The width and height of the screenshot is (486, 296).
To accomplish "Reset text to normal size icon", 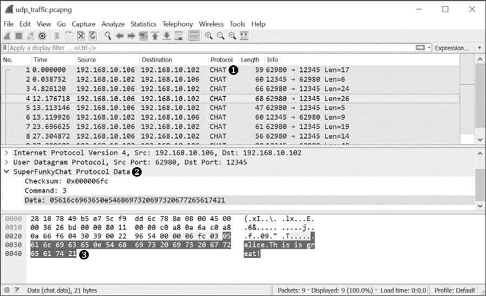I will pyautogui.click(x=232, y=36).
